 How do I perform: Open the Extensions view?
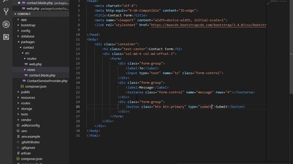click(x=6, y=37)
